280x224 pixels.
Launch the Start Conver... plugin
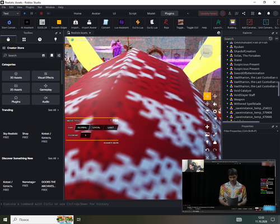click(x=9, y=24)
